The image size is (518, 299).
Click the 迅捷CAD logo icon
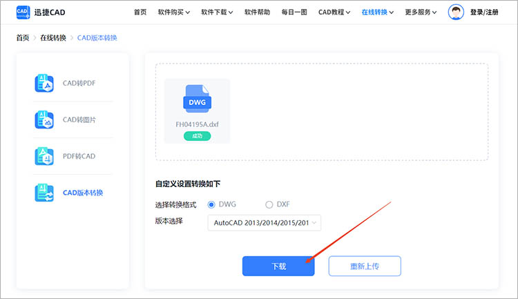pos(23,12)
